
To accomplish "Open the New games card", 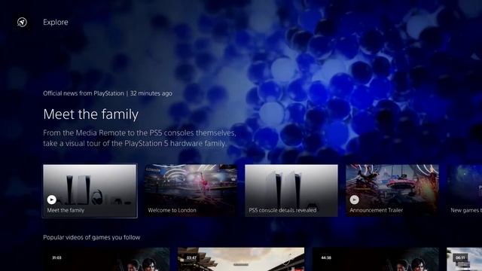I will tap(465, 190).
